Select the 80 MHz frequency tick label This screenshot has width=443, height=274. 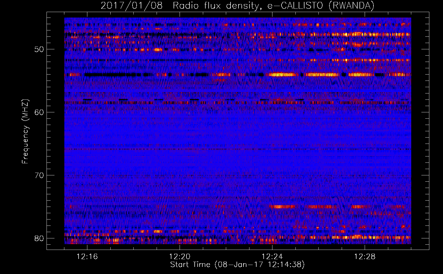39,238
